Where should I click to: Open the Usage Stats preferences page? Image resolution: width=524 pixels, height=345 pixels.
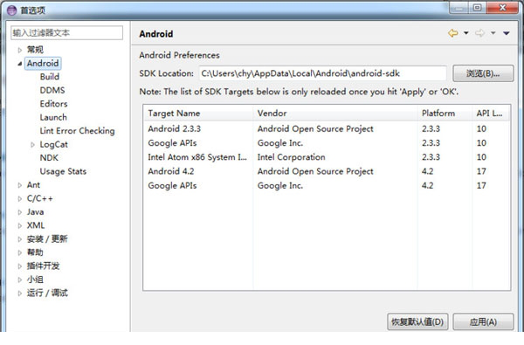[63, 171]
